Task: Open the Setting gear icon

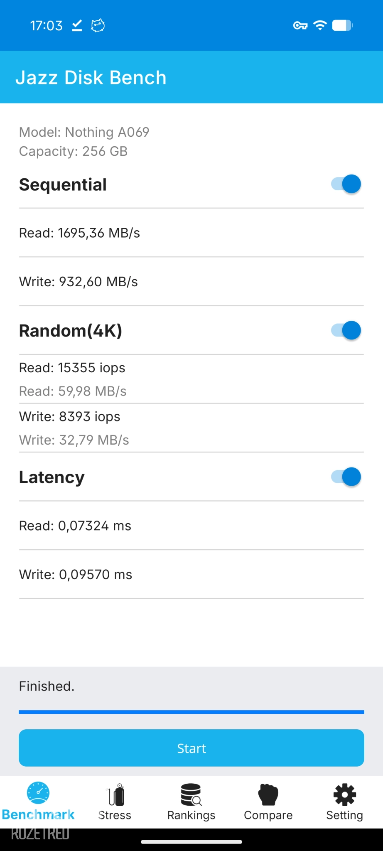Action: pos(345,794)
